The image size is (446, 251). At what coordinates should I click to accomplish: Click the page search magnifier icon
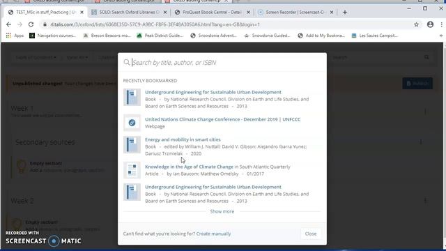click(x=426, y=57)
